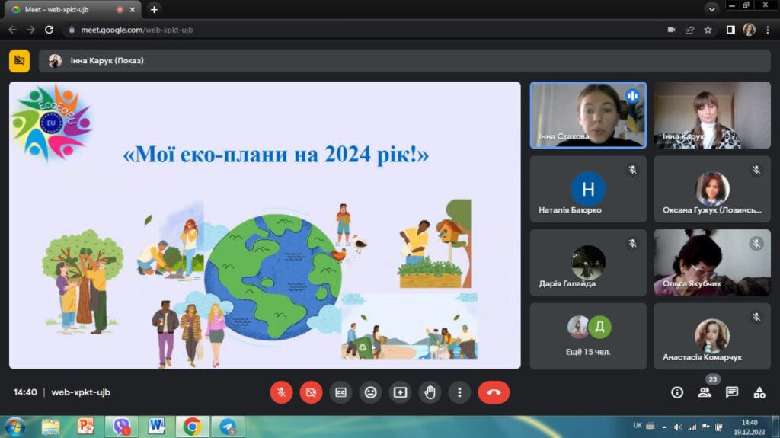The image size is (780, 438).
Task: Select Інна Стахова video tile
Action: (588, 115)
